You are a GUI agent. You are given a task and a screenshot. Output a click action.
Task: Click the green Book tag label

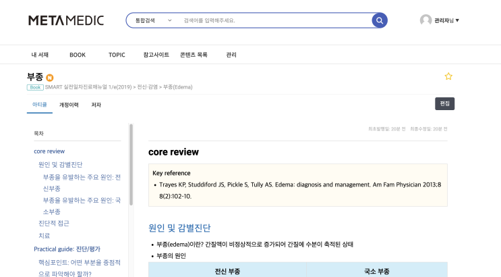click(35, 87)
